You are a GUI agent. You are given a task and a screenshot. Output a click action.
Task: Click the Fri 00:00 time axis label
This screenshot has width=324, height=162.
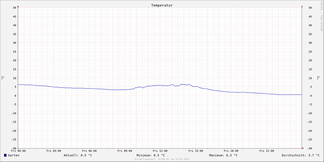[x=18, y=151]
